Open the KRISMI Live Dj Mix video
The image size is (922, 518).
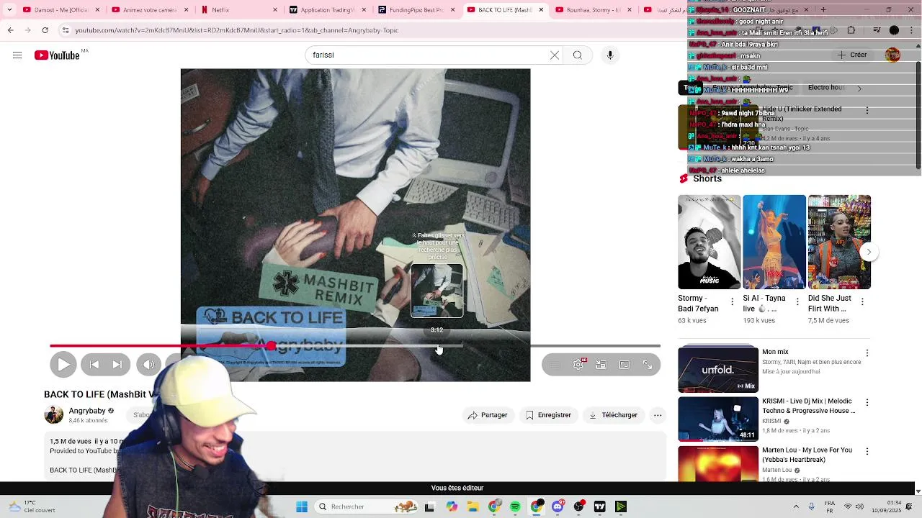point(718,419)
